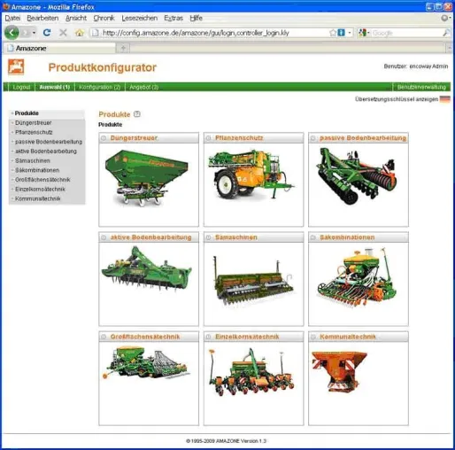Switch to Angebot (3) tab
This screenshot has width=455, height=450.
(x=144, y=87)
